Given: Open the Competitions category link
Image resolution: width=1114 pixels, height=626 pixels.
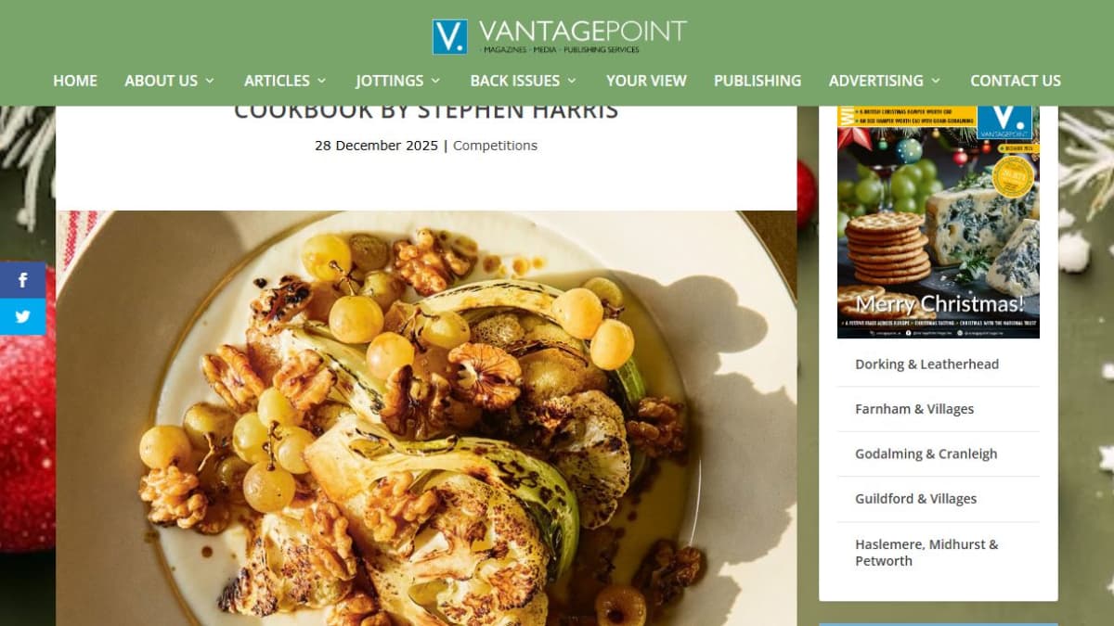Looking at the screenshot, I should click(495, 146).
